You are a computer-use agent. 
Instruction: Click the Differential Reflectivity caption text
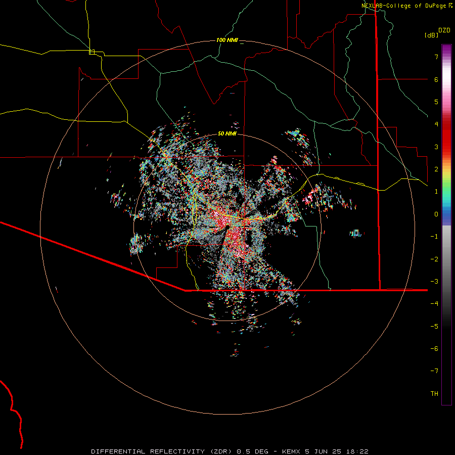coord(230,451)
